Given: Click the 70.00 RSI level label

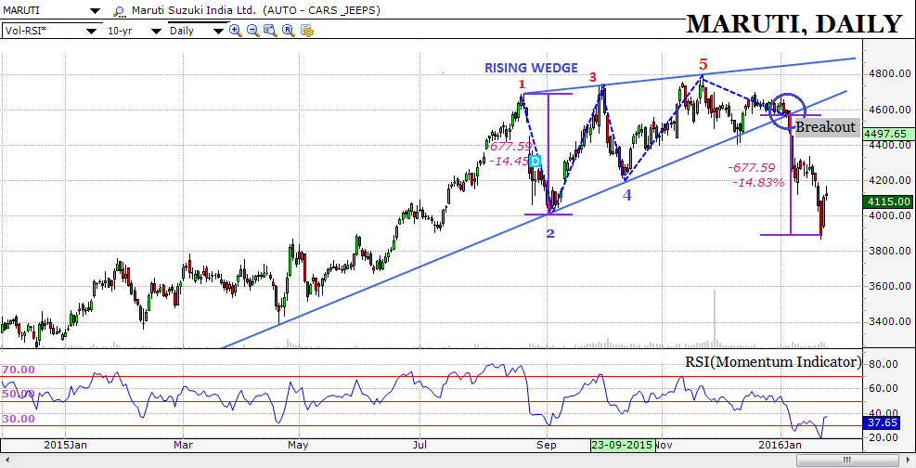Looking at the screenshot, I should point(19,370).
